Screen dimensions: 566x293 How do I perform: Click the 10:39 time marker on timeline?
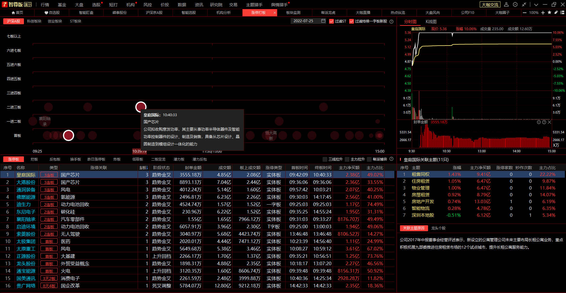(139, 151)
